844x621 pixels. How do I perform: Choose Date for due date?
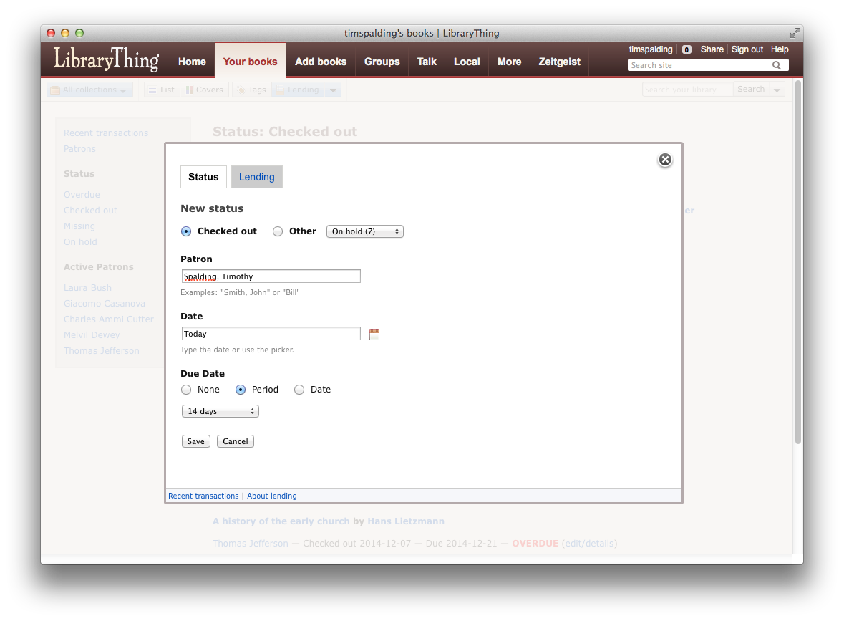[299, 390]
